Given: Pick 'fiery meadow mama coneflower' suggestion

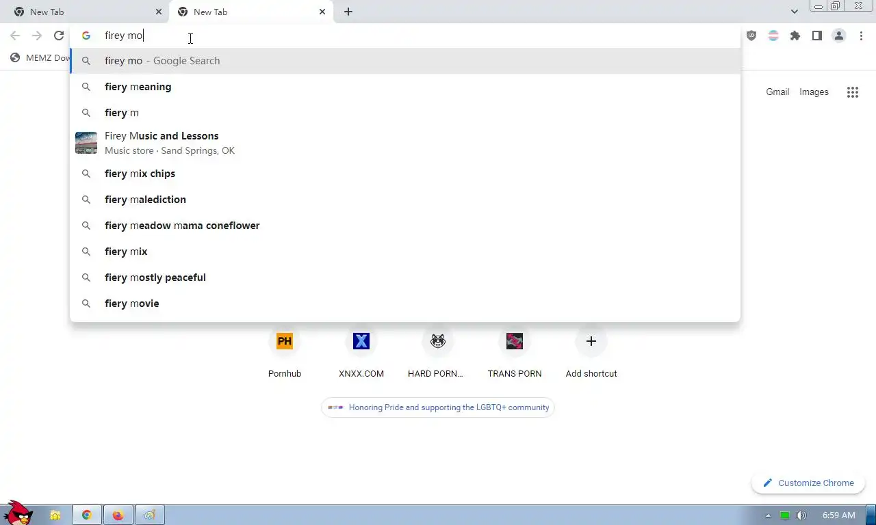Looking at the screenshot, I should tap(405, 226).
